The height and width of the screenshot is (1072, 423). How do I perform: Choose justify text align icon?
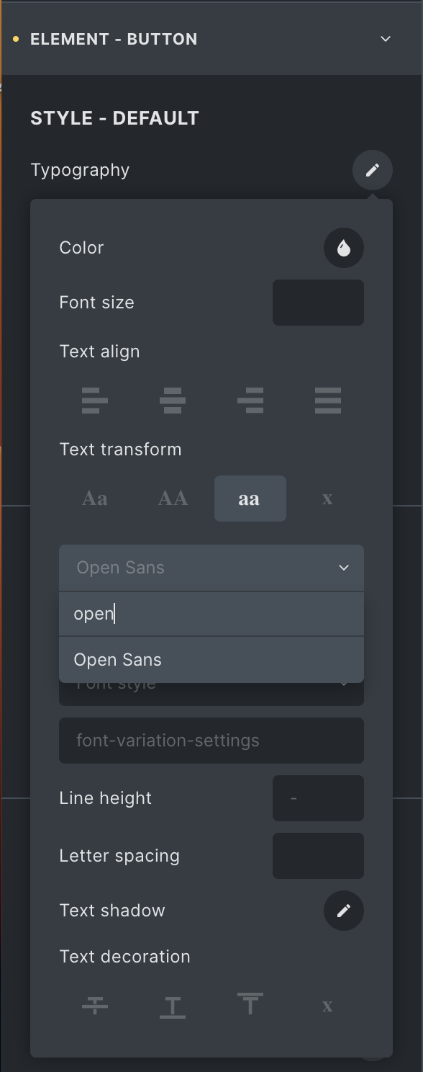click(327, 401)
